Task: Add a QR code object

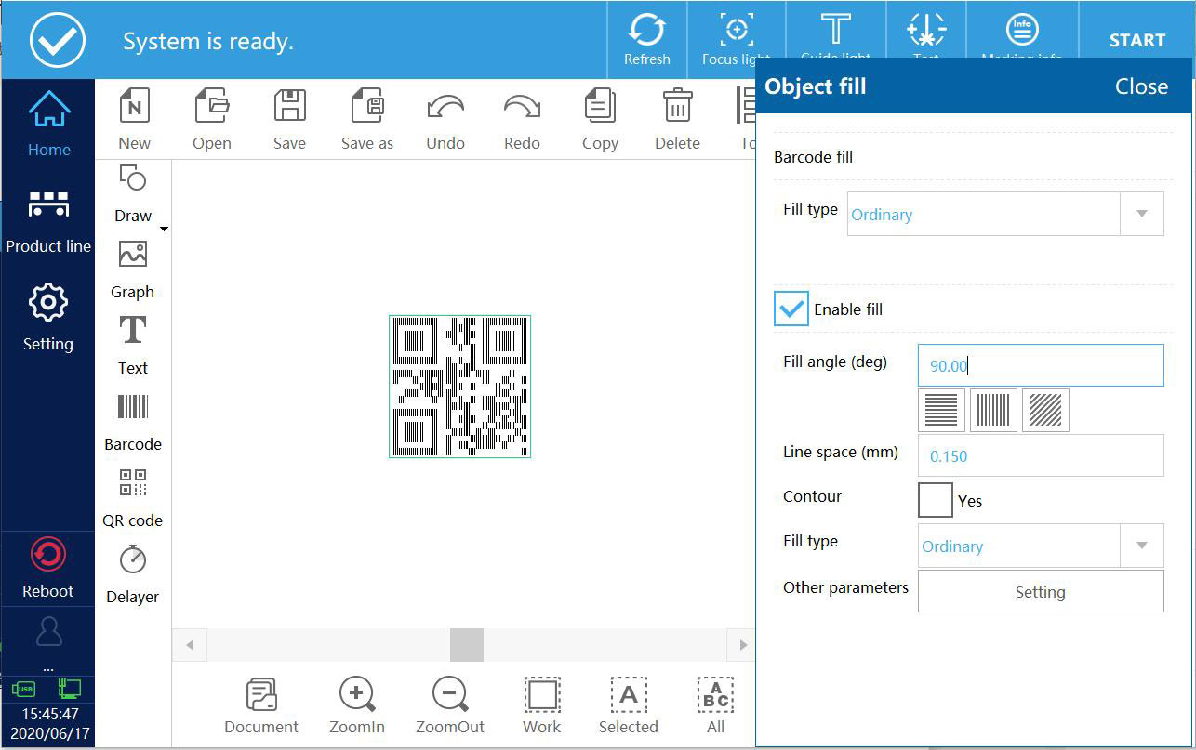Action: (133, 482)
